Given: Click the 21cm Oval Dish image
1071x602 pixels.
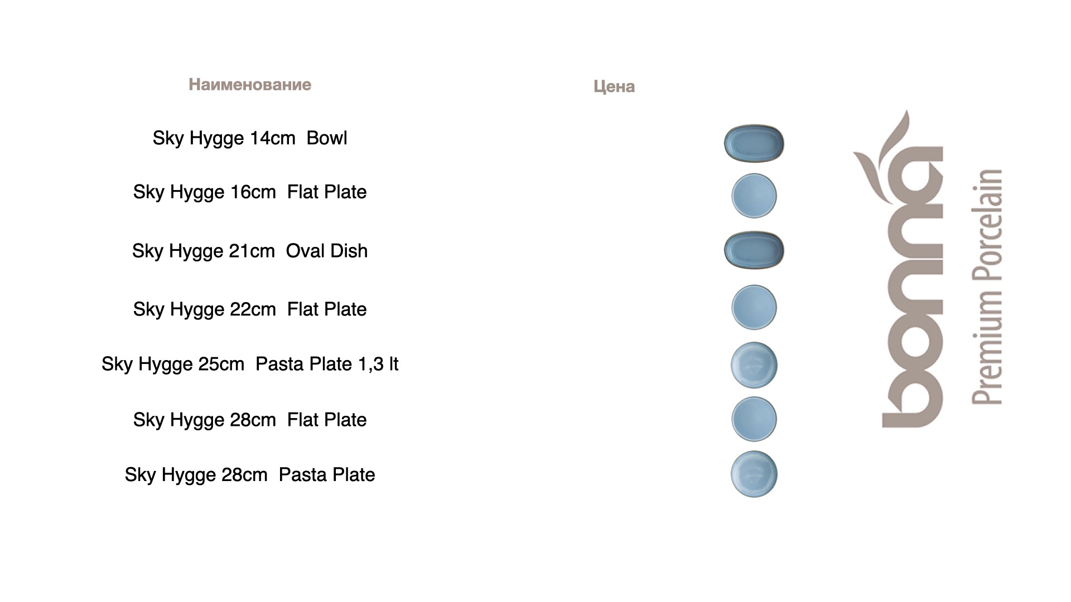Looking at the screenshot, I should 754,250.
